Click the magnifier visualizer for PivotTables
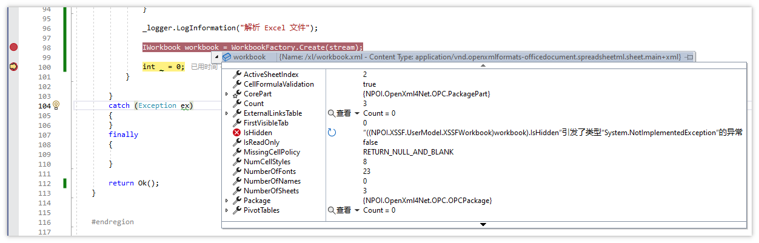The height and width of the screenshot is (243, 759). coord(332,210)
